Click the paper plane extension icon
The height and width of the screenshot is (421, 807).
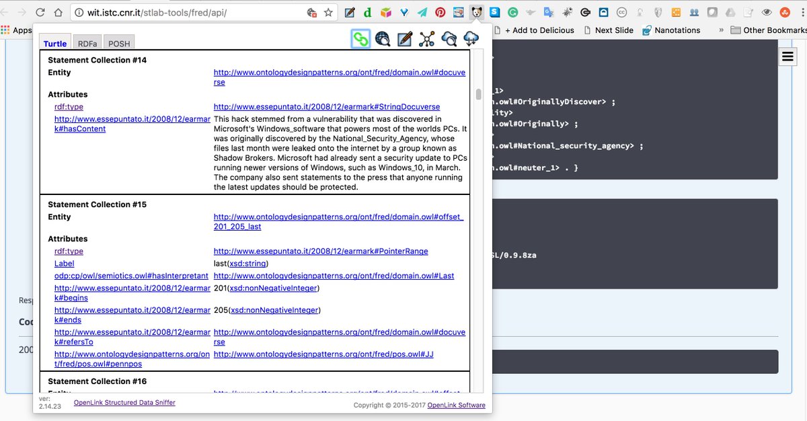click(422, 12)
